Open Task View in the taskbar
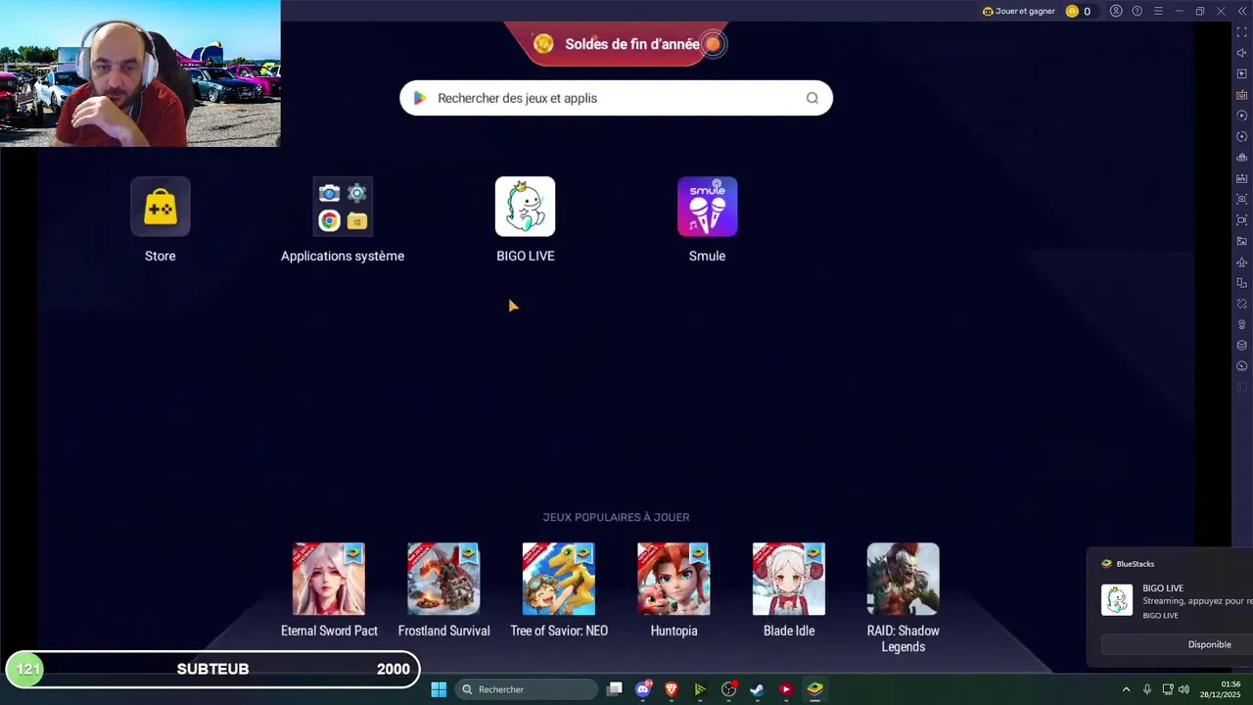This screenshot has width=1253, height=705. (614, 689)
